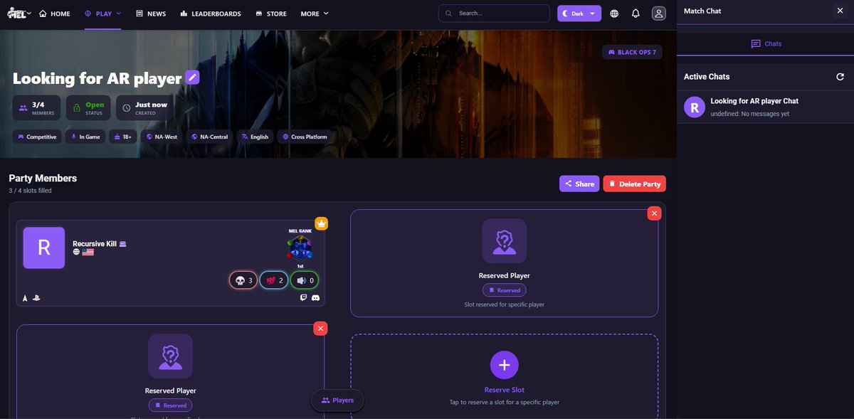Focus the search input field
Viewport: 854px width, 419px height.
494,14
